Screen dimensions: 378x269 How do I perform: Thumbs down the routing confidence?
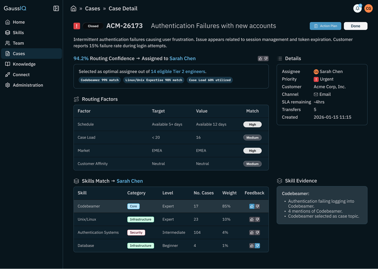pos(266,59)
